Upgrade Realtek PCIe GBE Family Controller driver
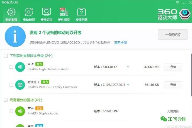The height and width of the screenshot is (128, 192). pos(173,85)
